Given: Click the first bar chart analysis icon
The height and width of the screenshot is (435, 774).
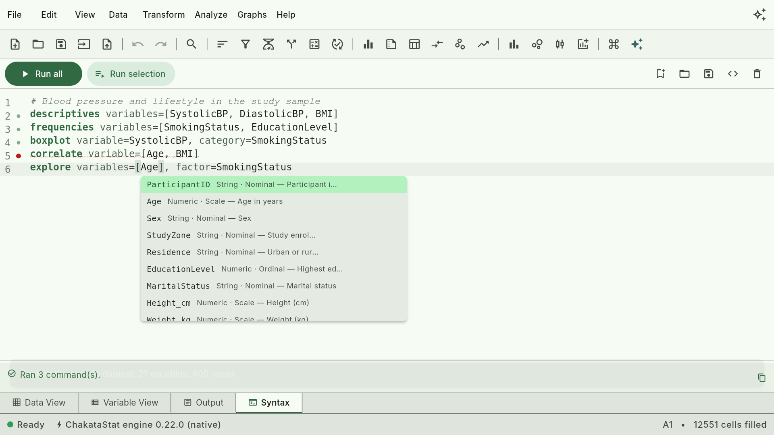Looking at the screenshot, I should [368, 44].
